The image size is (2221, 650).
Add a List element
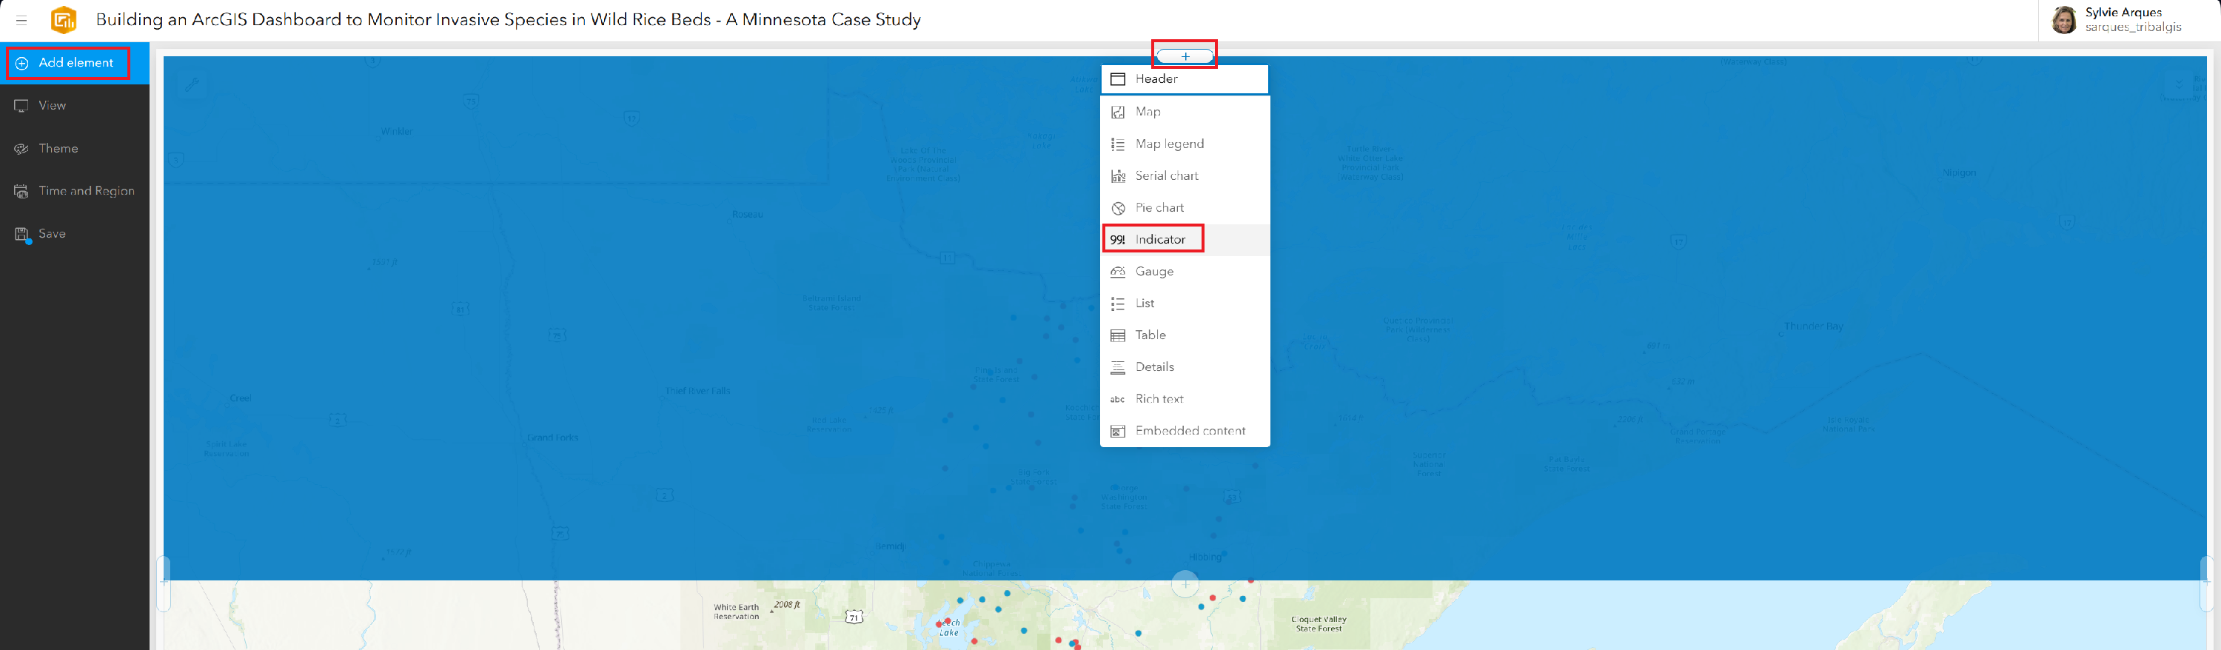[x=1185, y=304]
